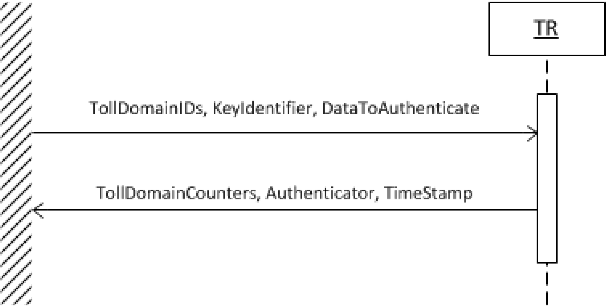606x307 pixels.
Task: Click the response arrowhead at the hatched boundary
Action: pyautogui.click(x=38, y=210)
